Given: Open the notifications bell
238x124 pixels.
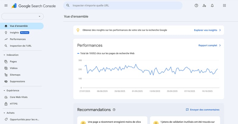Looking at the screenshot, I should coord(212,5).
